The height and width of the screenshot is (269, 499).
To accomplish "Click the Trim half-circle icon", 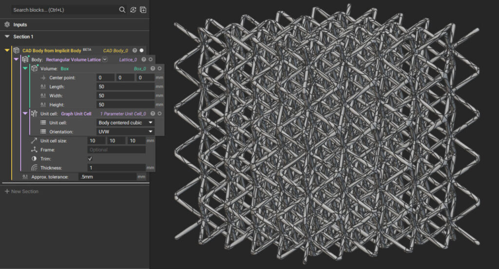I will point(34,158).
